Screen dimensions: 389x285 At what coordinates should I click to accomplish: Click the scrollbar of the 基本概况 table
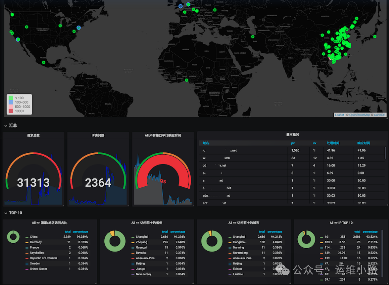pos(385,153)
